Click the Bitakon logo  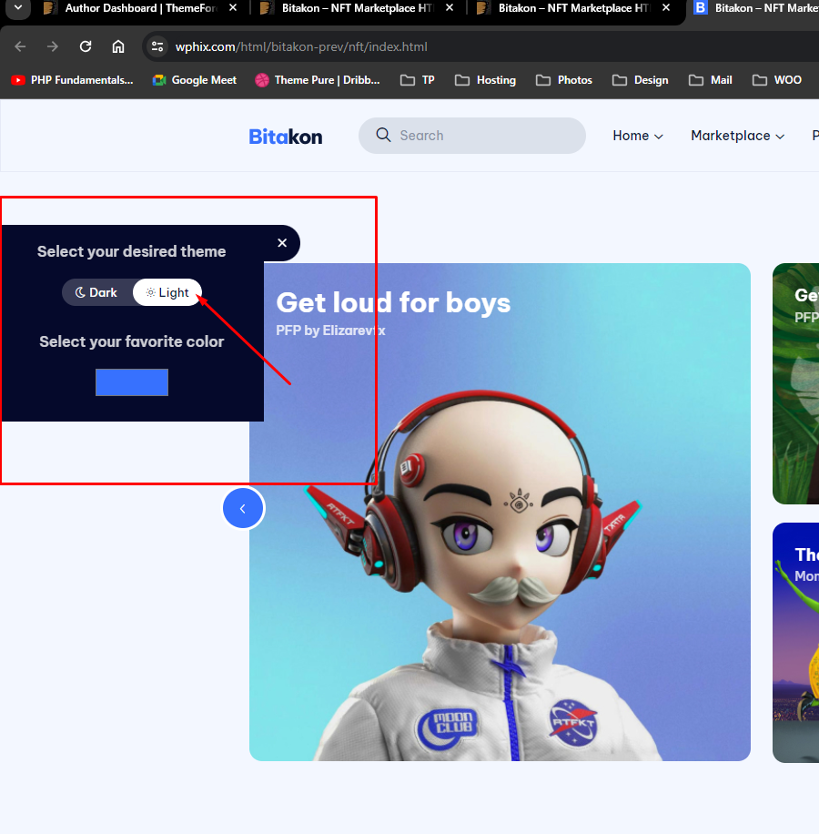[x=286, y=137]
